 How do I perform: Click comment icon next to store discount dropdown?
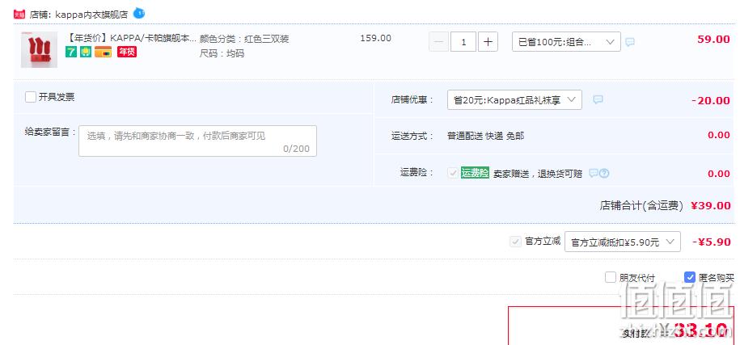point(598,99)
